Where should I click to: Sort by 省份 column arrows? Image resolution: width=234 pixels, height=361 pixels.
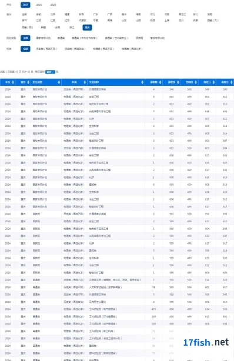click(x=28, y=82)
